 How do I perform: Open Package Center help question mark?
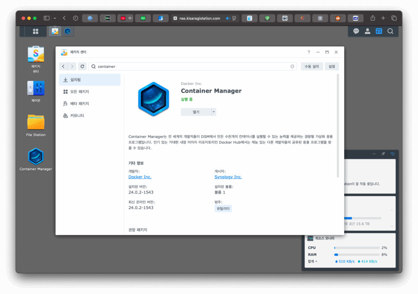coord(309,52)
